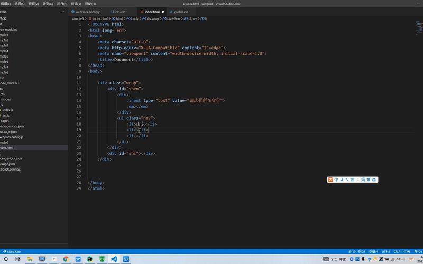Click sample9 in the breadcrumb path

(78, 19)
